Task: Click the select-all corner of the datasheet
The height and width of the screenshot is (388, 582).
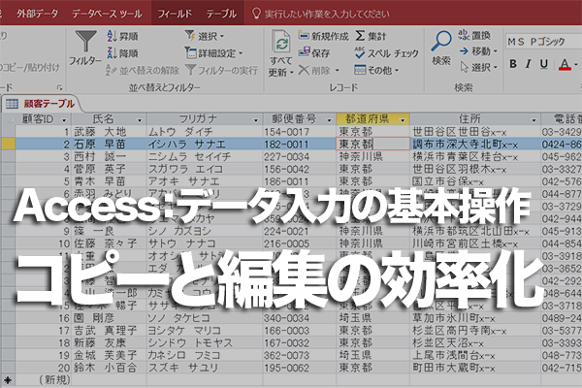Action: coord(8,119)
